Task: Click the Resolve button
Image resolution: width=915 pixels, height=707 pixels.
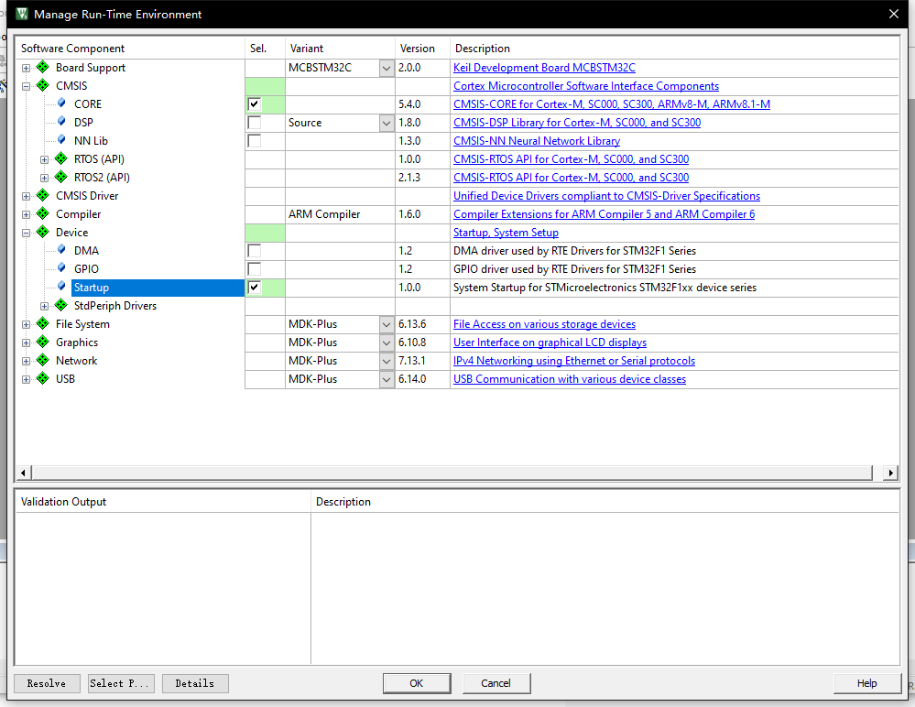Action: click(47, 683)
